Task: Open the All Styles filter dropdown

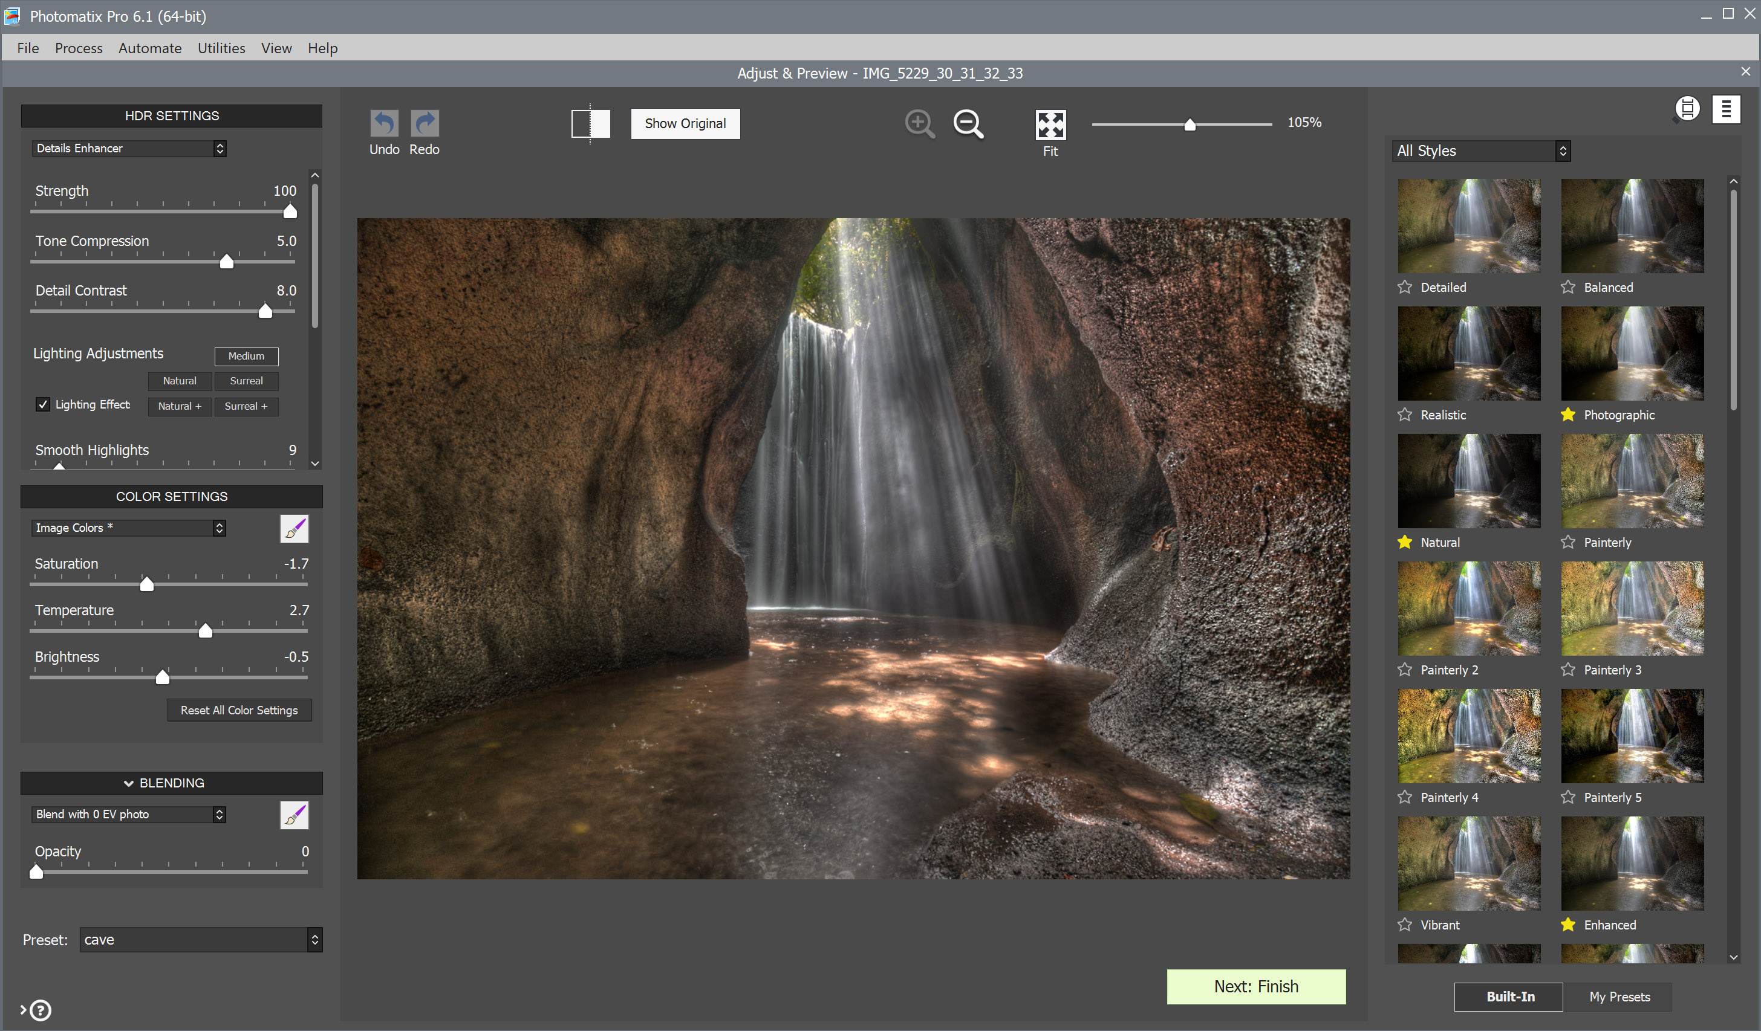Action: click(x=1481, y=151)
